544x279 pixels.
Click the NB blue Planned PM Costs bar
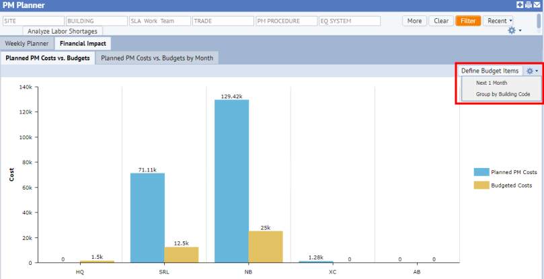(231, 181)
